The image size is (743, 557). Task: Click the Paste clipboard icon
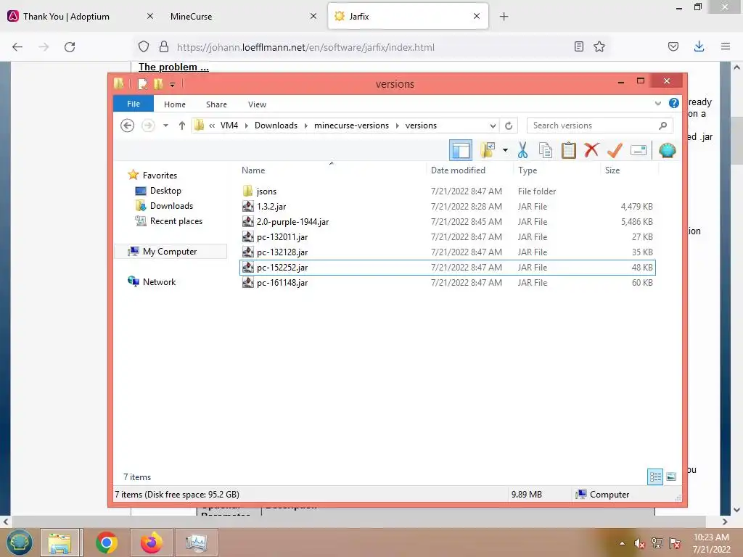(568, 150)
